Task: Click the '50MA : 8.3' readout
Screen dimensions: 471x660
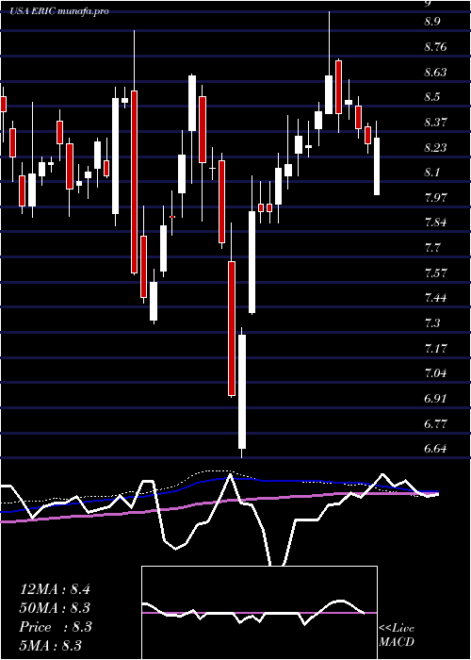Action: coord(55,608)
